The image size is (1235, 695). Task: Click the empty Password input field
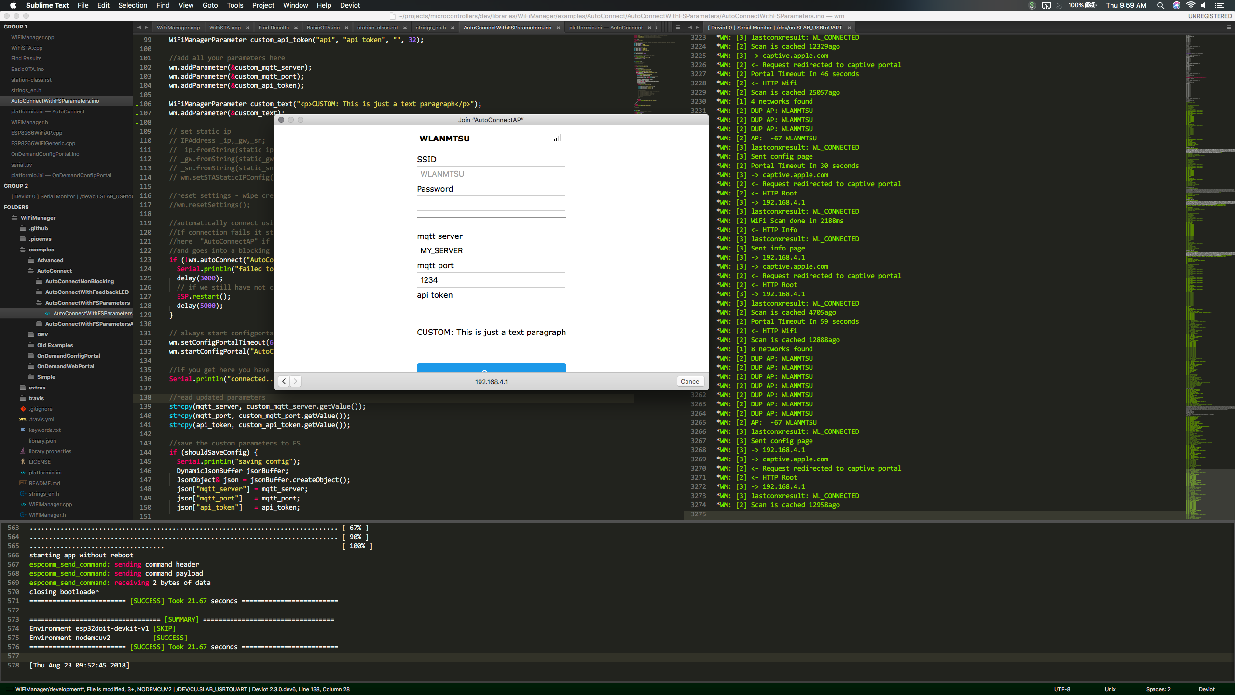tap(491, 203)
